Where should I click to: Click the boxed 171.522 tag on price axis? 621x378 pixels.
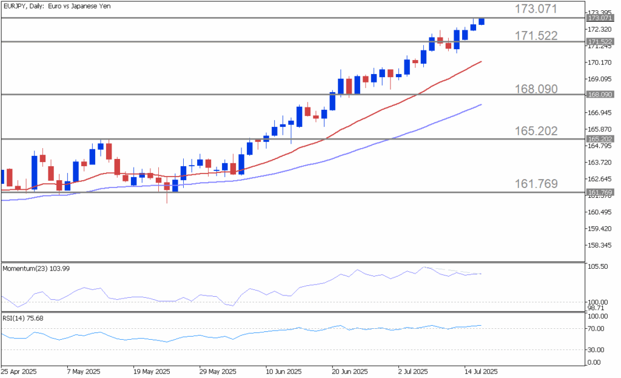[600, 42]
